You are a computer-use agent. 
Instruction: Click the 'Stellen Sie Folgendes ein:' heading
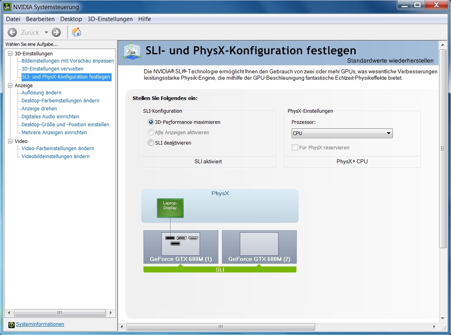165,98
